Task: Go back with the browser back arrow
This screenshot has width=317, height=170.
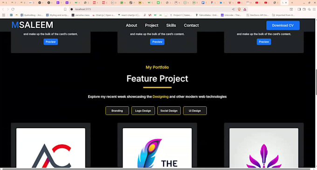Action: pyautogui.click(x=3, y=9)
